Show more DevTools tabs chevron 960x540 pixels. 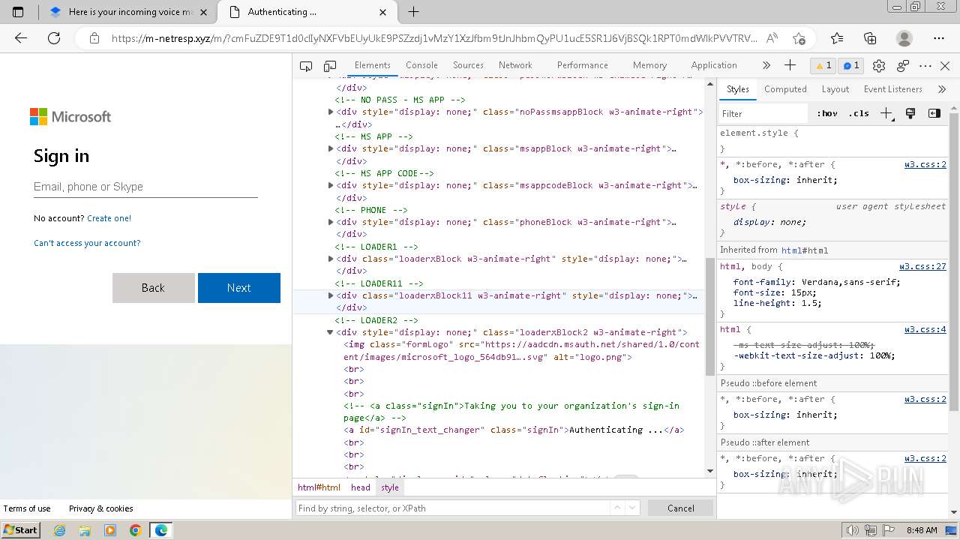click(x=766, y=65)
